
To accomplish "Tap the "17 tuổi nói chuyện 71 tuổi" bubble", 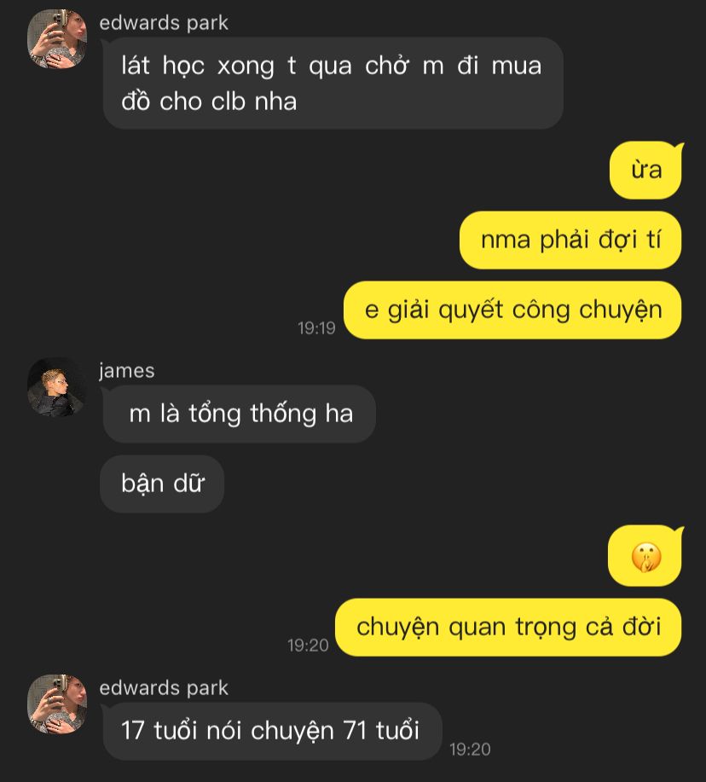I will click(272, 731).
